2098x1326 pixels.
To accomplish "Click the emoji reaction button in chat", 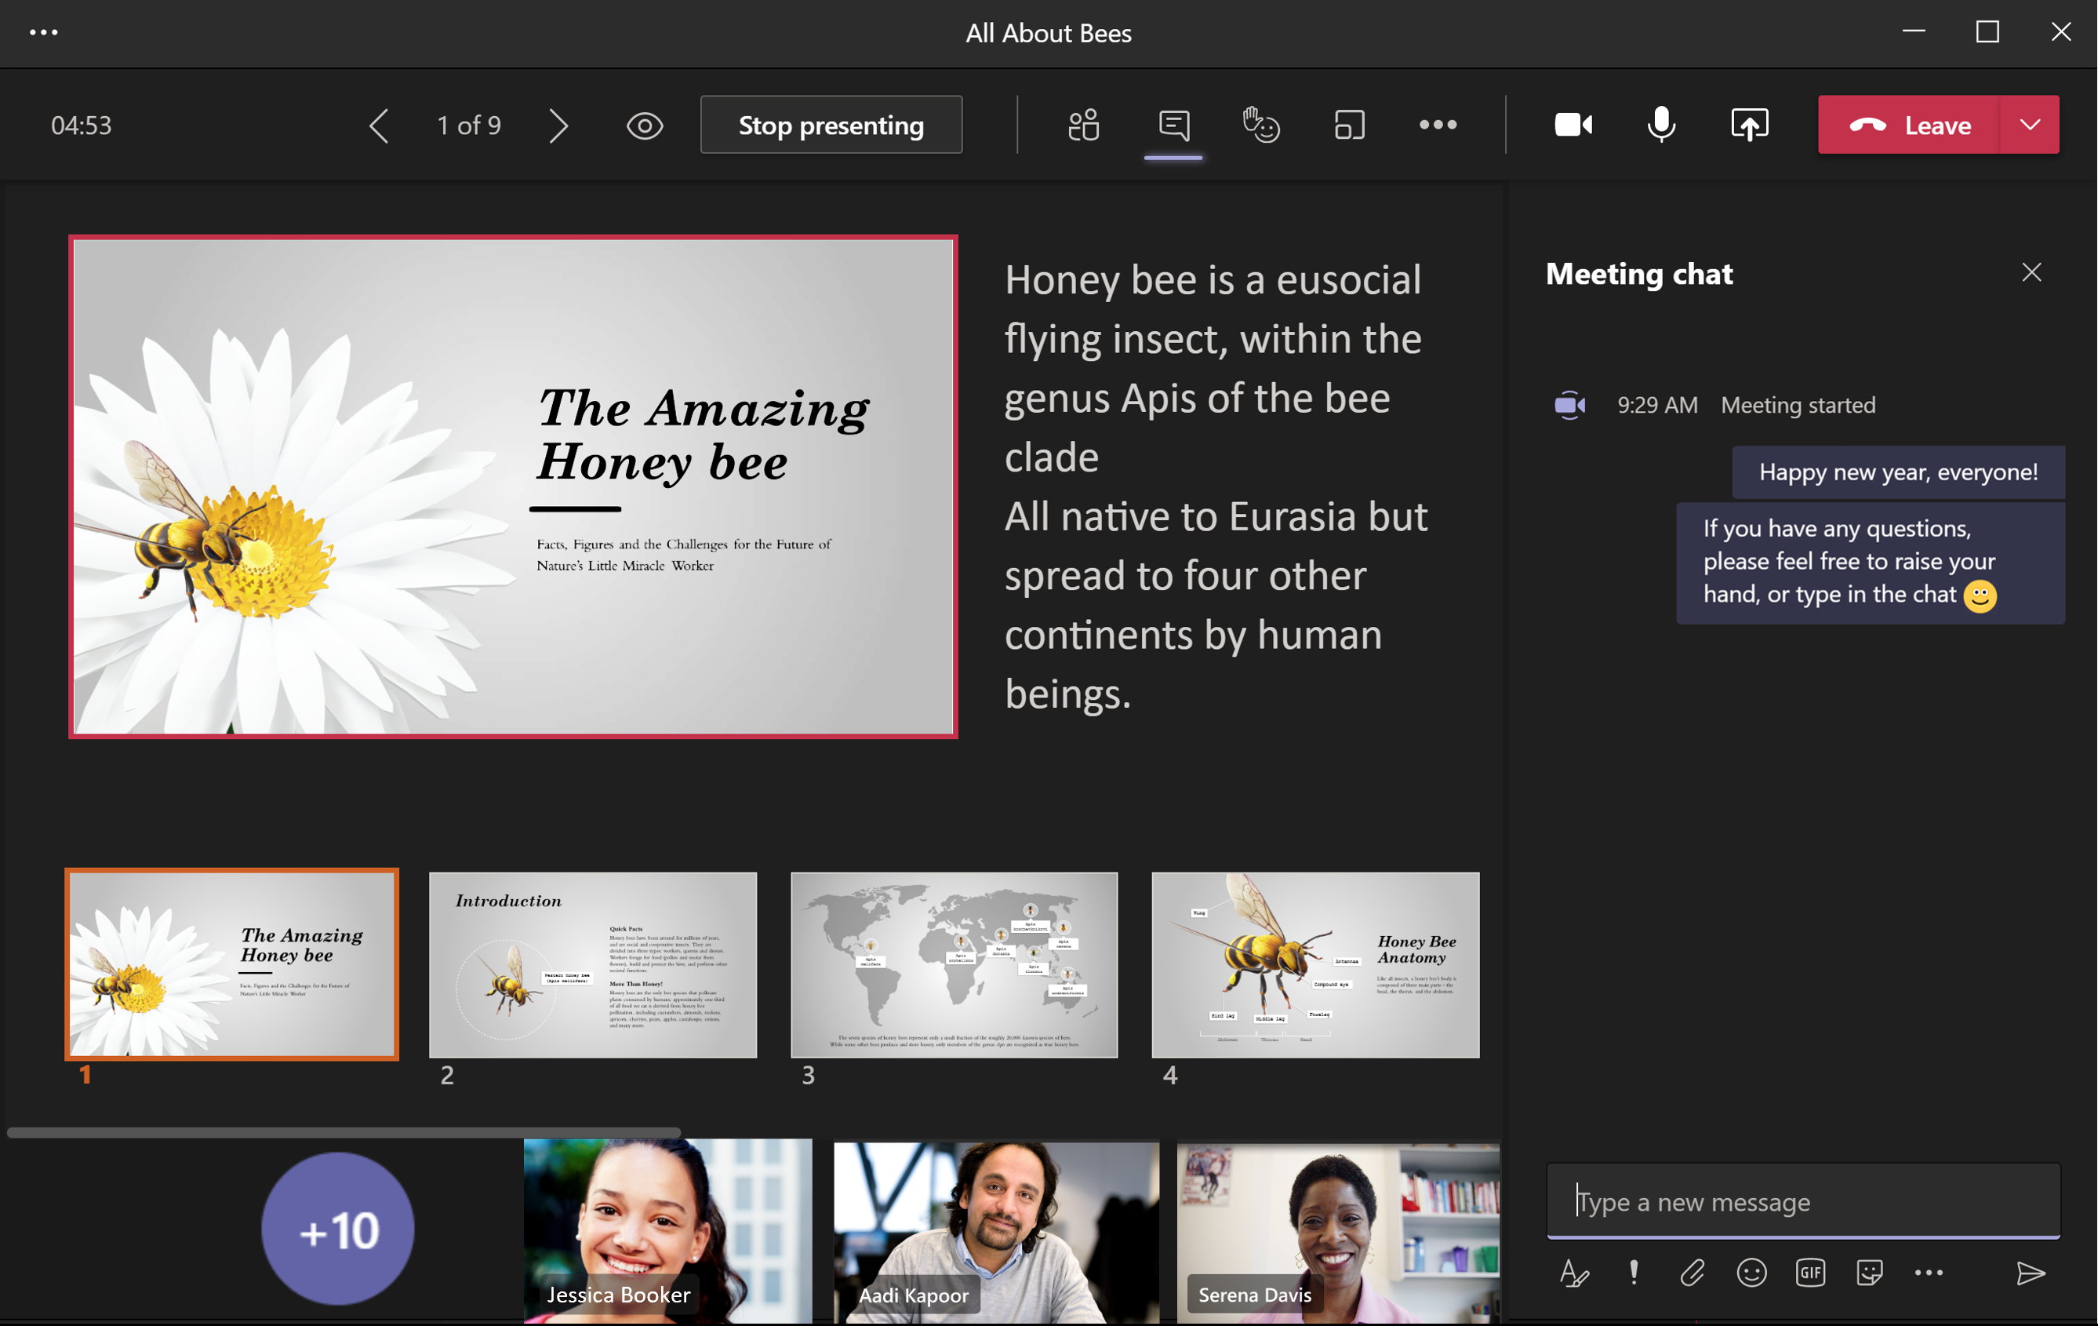I will pyautogui.click(x=1753, y=1271).
